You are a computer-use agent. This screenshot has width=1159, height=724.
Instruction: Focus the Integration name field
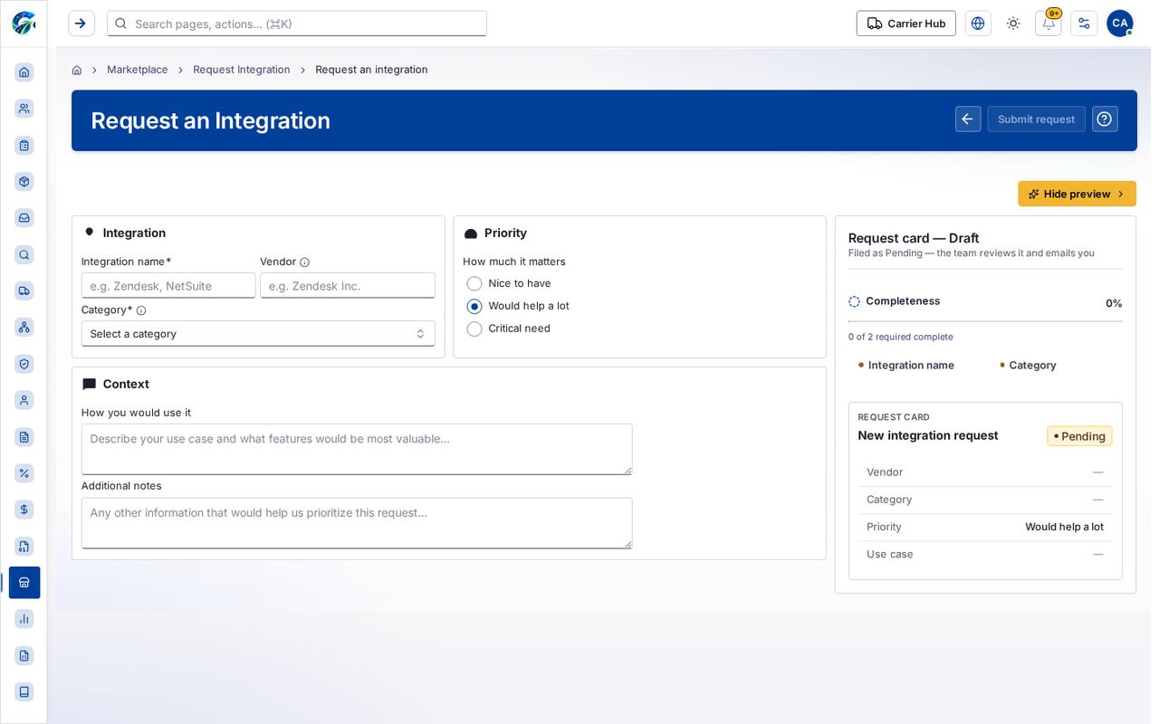[x=168, y=286]
